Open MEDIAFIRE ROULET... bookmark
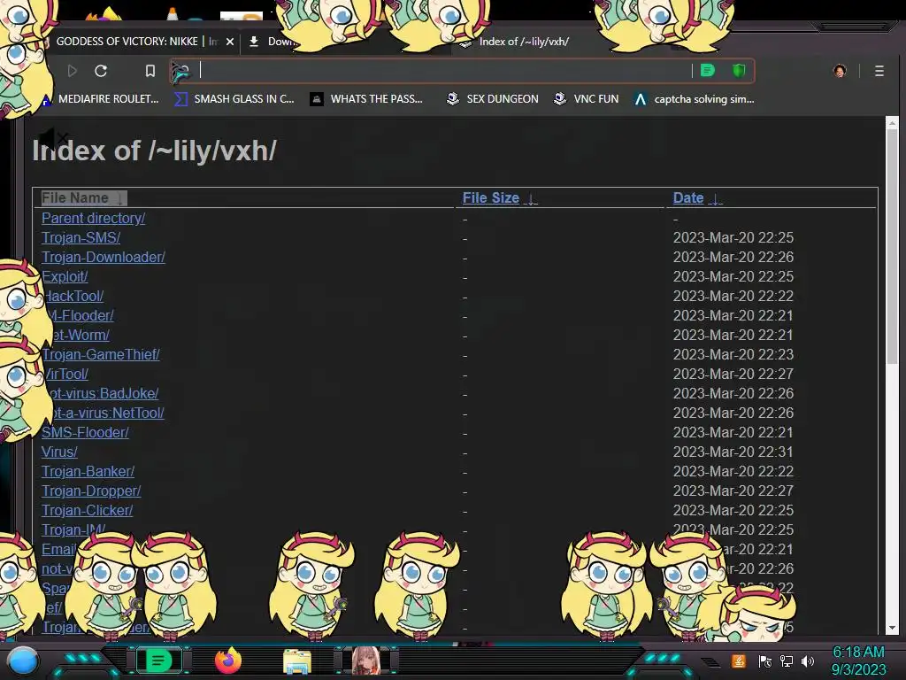The image size is (906, 680). [x=101, y=99]
